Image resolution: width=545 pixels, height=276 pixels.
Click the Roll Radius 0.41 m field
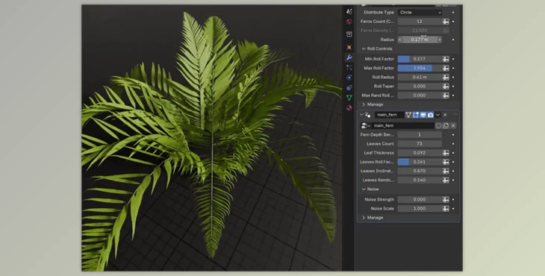point(420,77)
